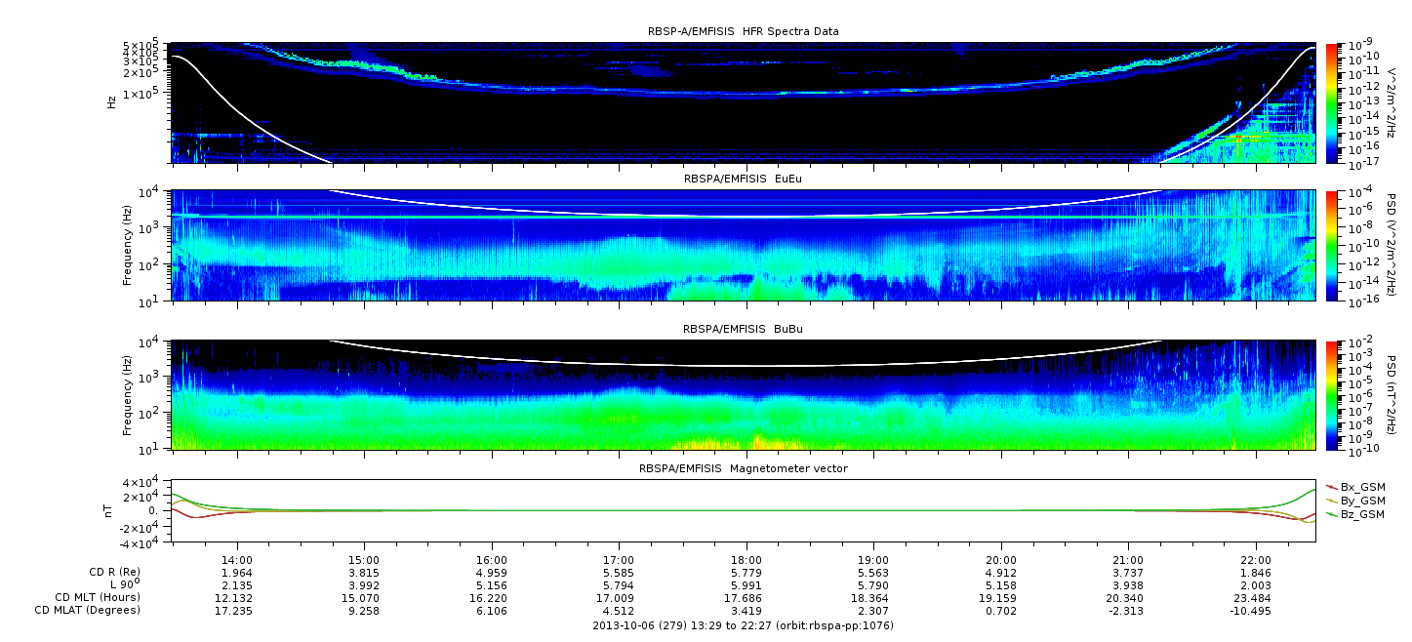The image size is (1412, 642).
Task: Click the RBSPA/EMFISIS EuEu plot title
Action: pos(743,180)
